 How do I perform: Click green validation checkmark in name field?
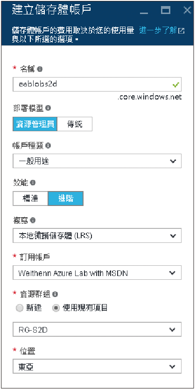click(176, 85)
